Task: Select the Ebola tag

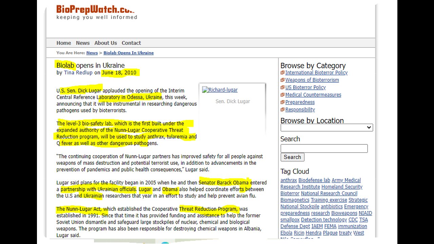Action: coord(286,233)
